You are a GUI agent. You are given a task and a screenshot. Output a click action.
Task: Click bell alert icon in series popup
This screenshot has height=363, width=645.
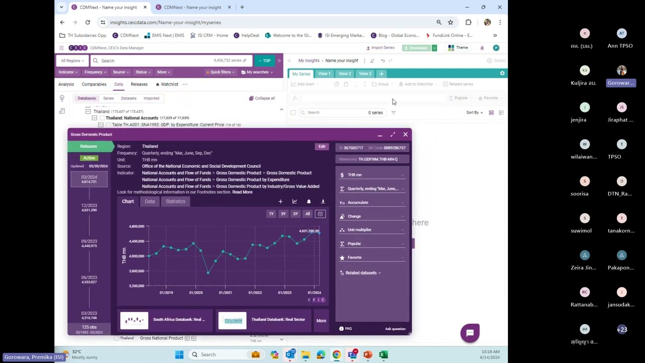coord(309,202)
